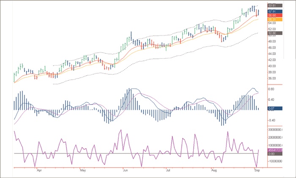Image resolution: width=296 pixels, height=178 pixels.
Task: Click the 44.00 price axis tick
Action: [x=272, y=54]
